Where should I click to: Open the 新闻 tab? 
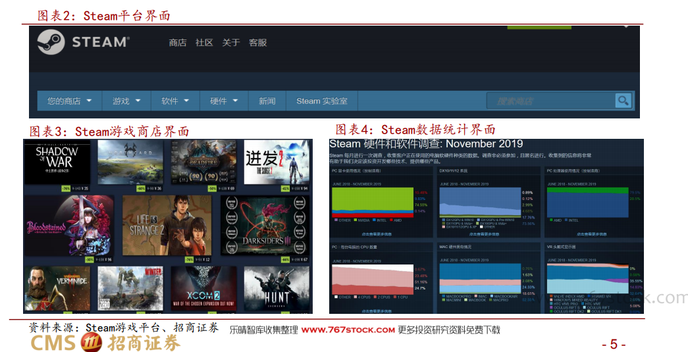coord(267,101)
